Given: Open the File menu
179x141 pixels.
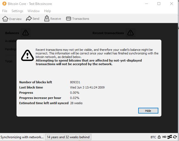Looking at the screenshot, I should coord(5,11).
